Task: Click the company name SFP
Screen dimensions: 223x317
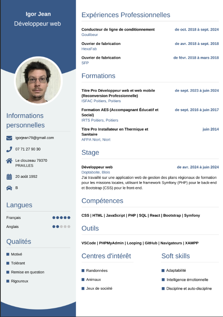Action: coord(85,63)
